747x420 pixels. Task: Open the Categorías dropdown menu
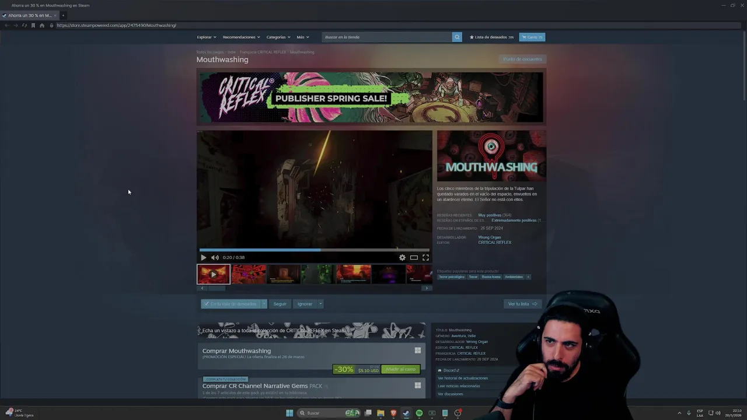click(x=278, y=37)
